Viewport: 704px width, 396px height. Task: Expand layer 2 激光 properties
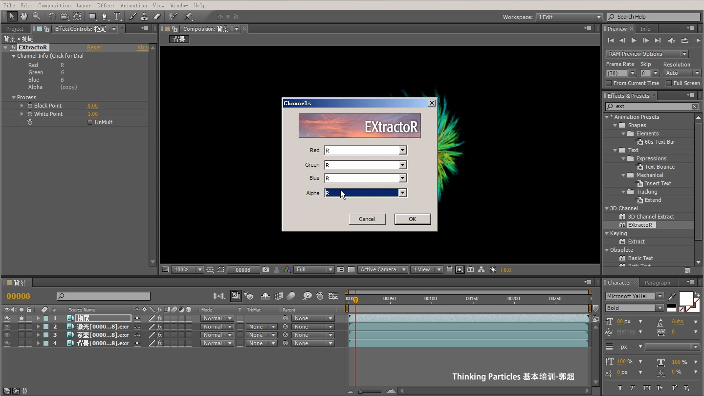click(x=38, y=327)
